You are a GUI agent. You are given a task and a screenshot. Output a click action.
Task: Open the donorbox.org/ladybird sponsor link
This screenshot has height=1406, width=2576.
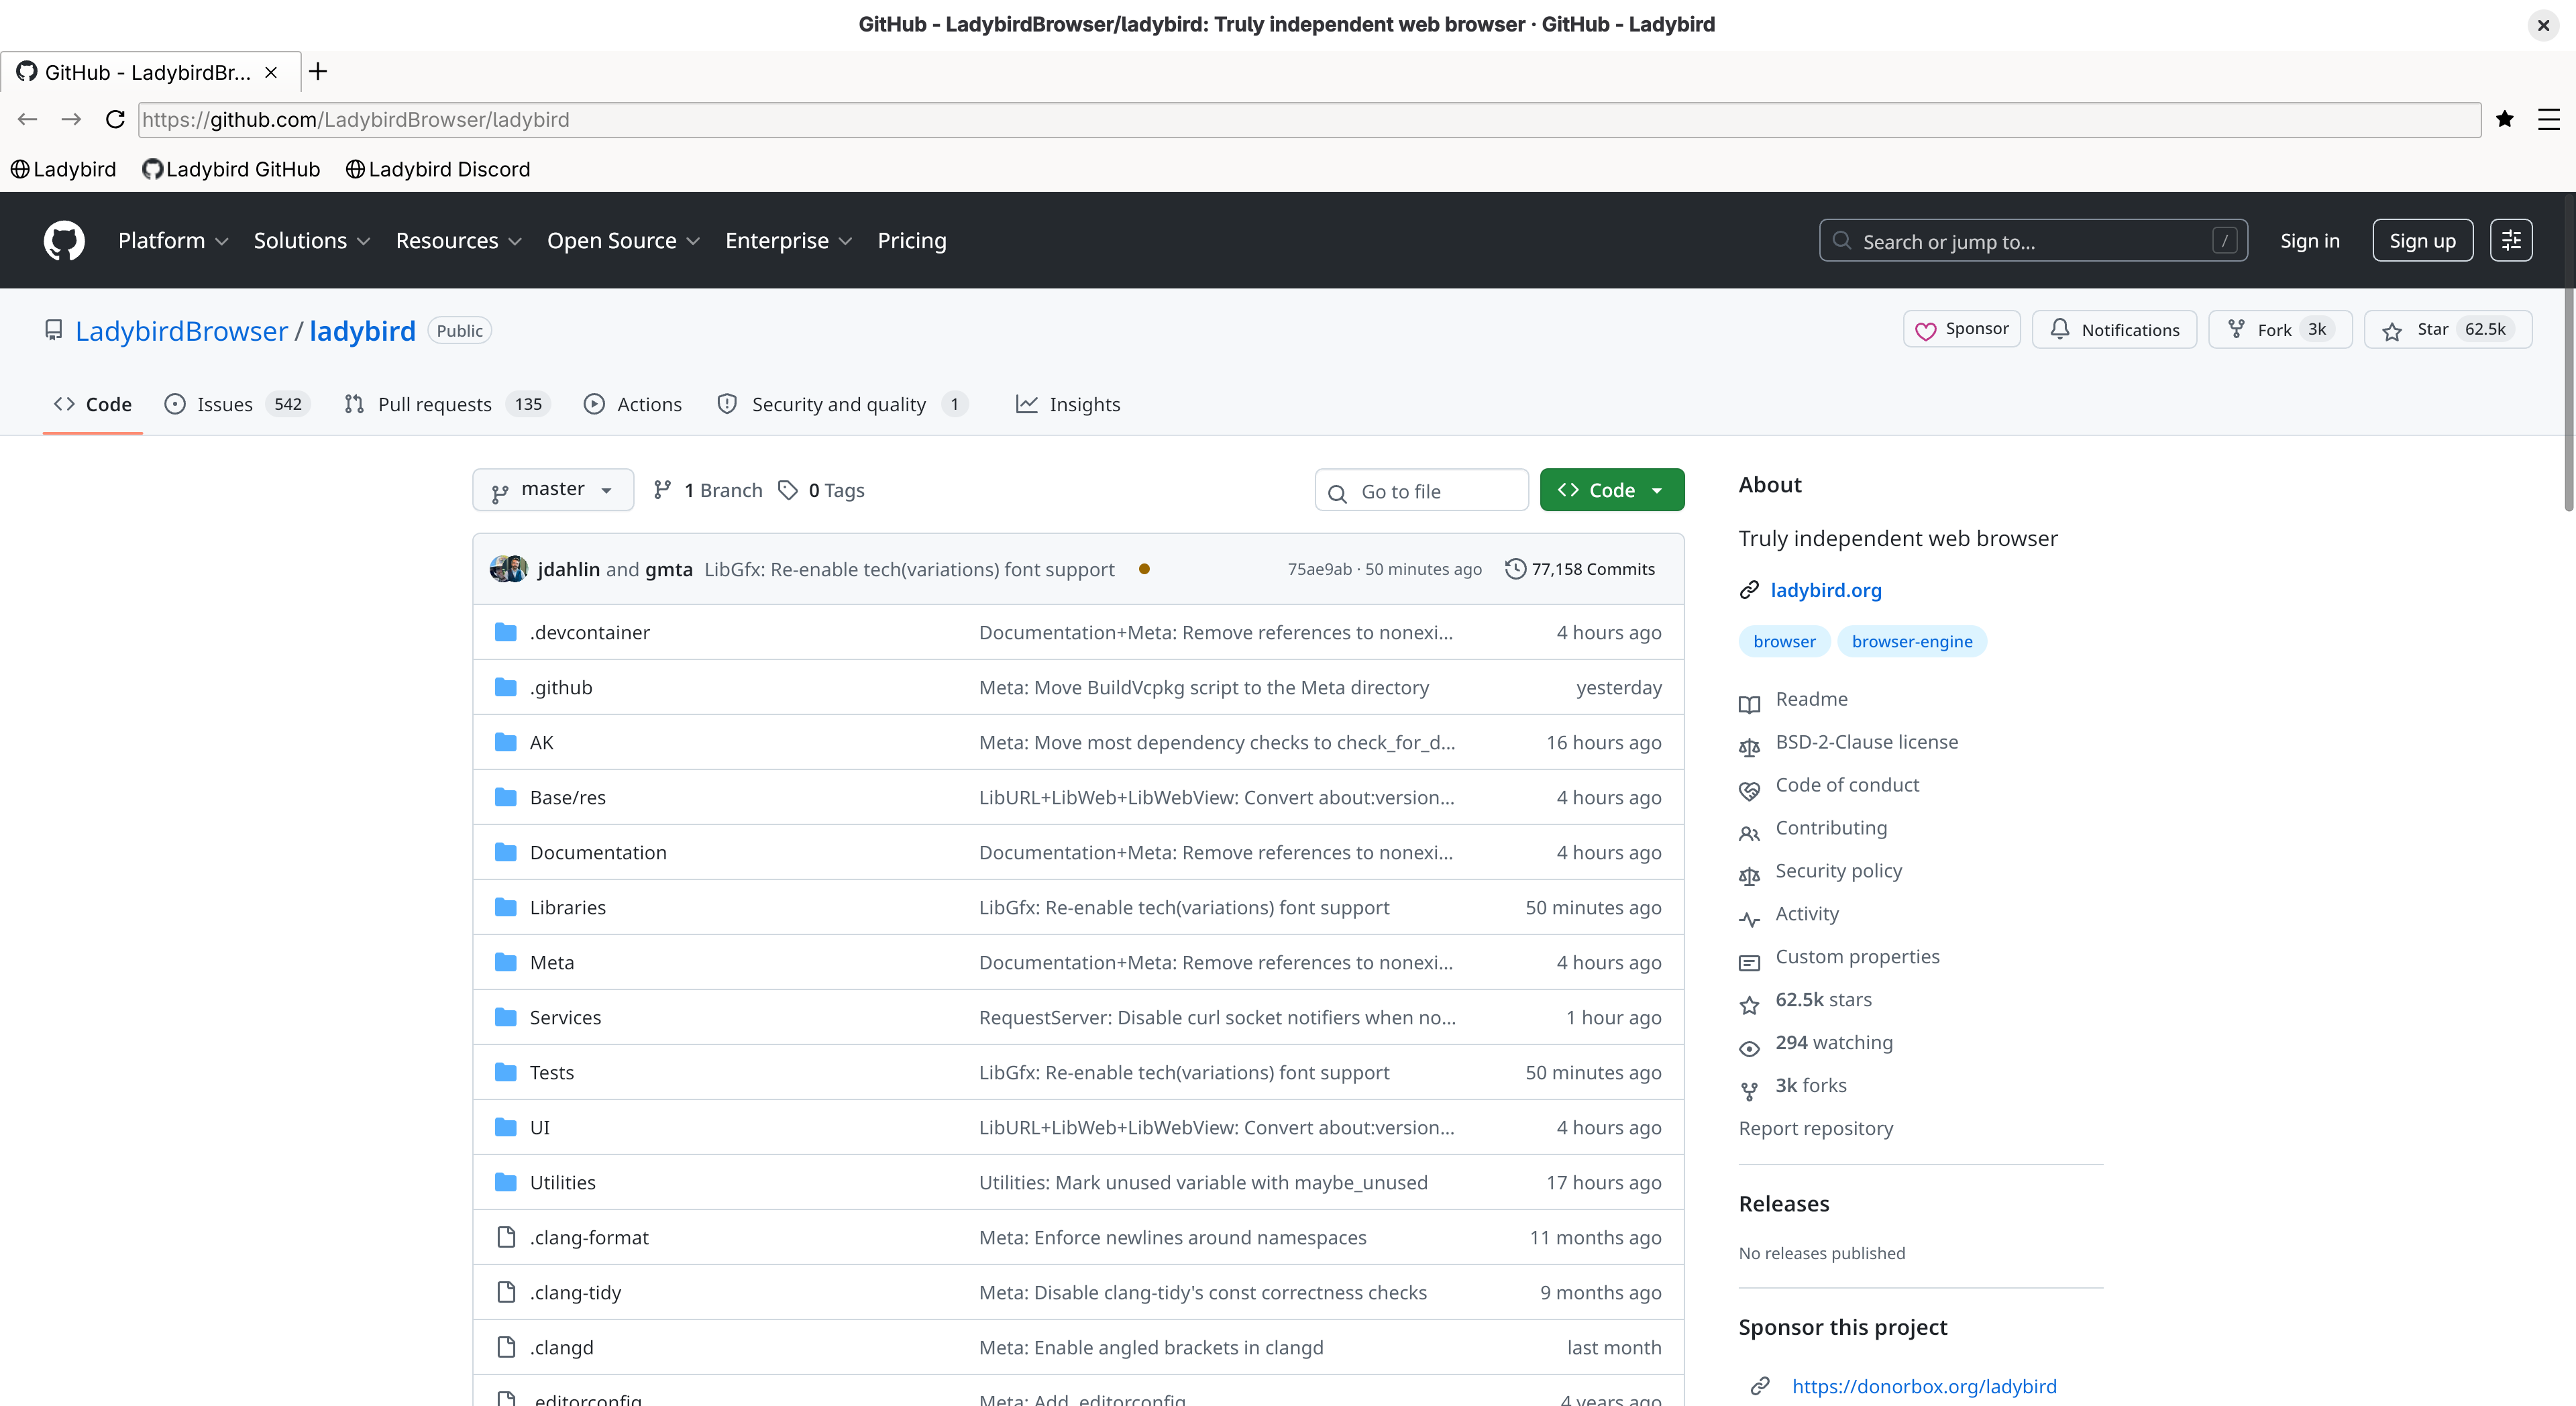pyautogui.click(x=1924, y=1386)
